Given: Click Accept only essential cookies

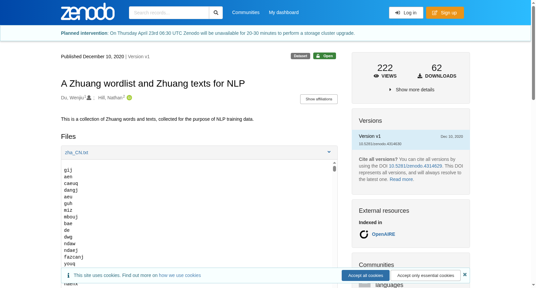Looking at the screenshot, I should (x=425, y=275).
